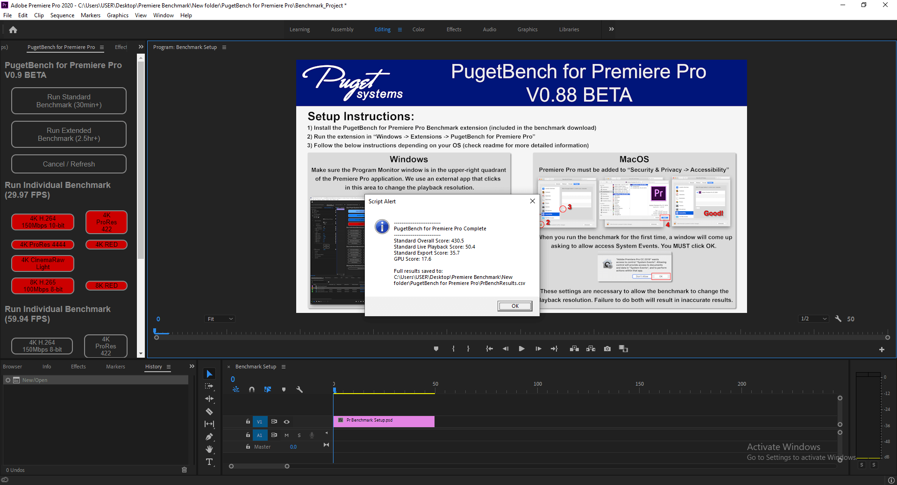Select the Ripple Edit tool

209,399
